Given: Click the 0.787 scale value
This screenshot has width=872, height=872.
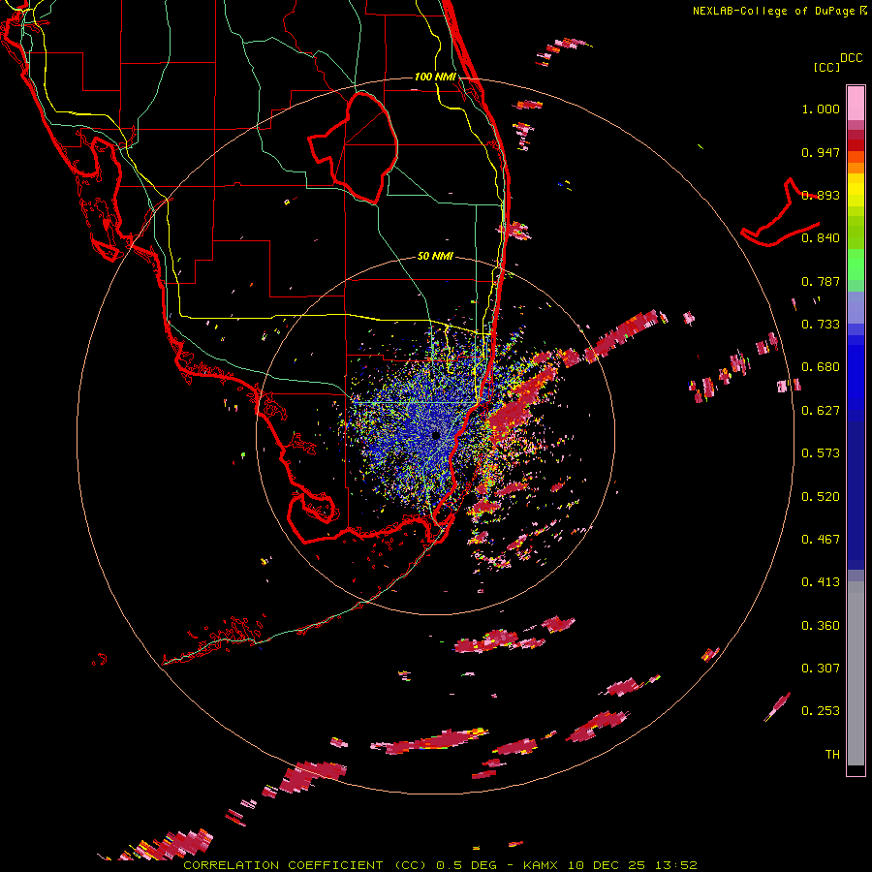Looking at the screenshot, I should tap(821, 281).
